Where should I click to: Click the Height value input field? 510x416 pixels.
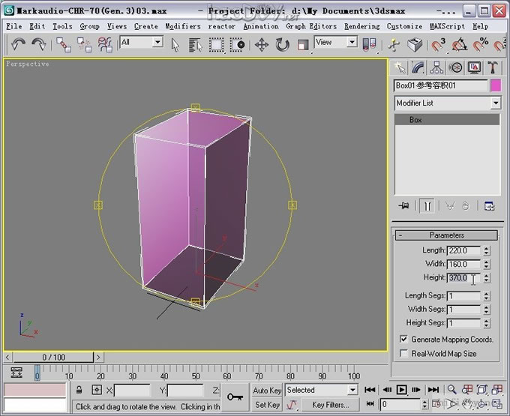[x=463, y=278]
